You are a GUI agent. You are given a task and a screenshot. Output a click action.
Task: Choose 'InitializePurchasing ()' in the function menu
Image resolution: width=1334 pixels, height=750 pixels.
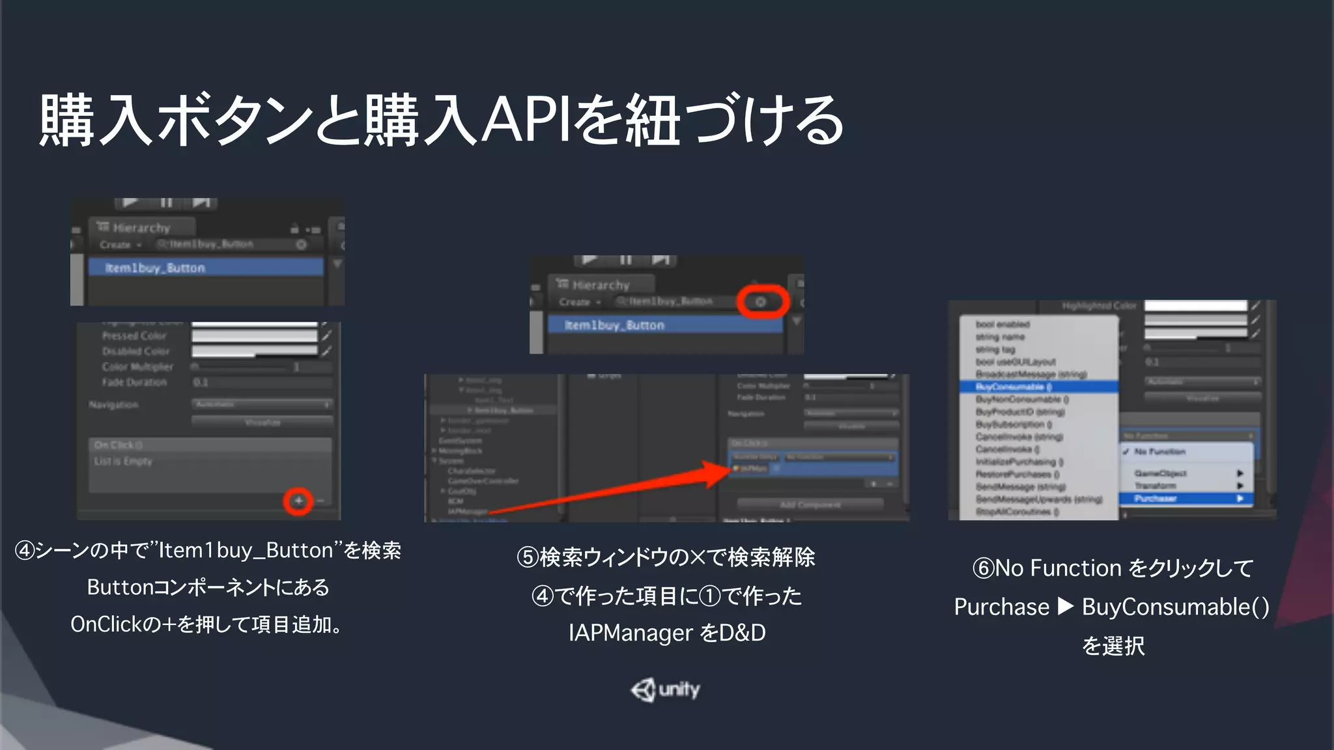(x=1039, y=462)
